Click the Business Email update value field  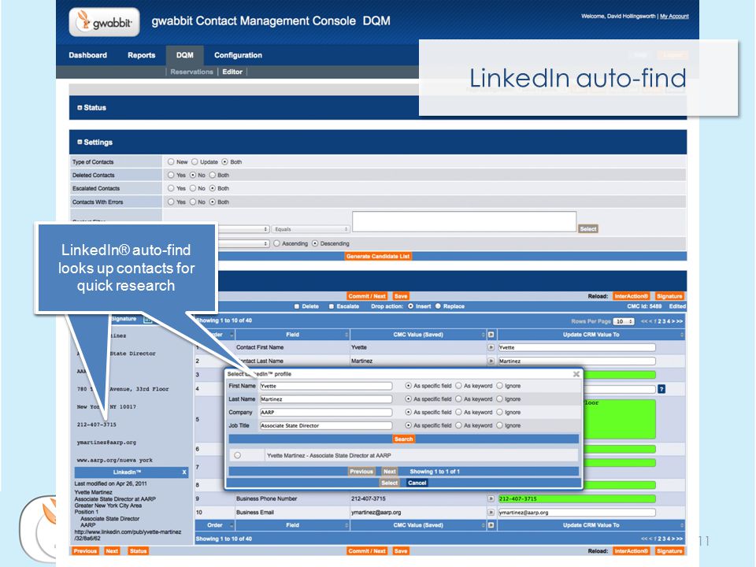pyautogui.click(x=576, y=512)
